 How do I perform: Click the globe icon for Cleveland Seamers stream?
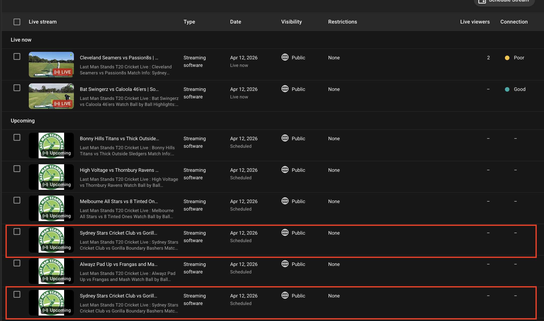285,57
